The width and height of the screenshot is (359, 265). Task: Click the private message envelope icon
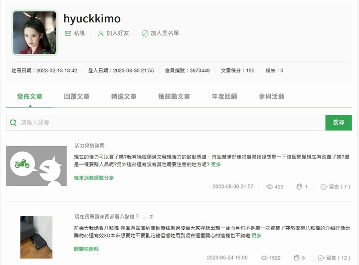(x=68, y=33)
